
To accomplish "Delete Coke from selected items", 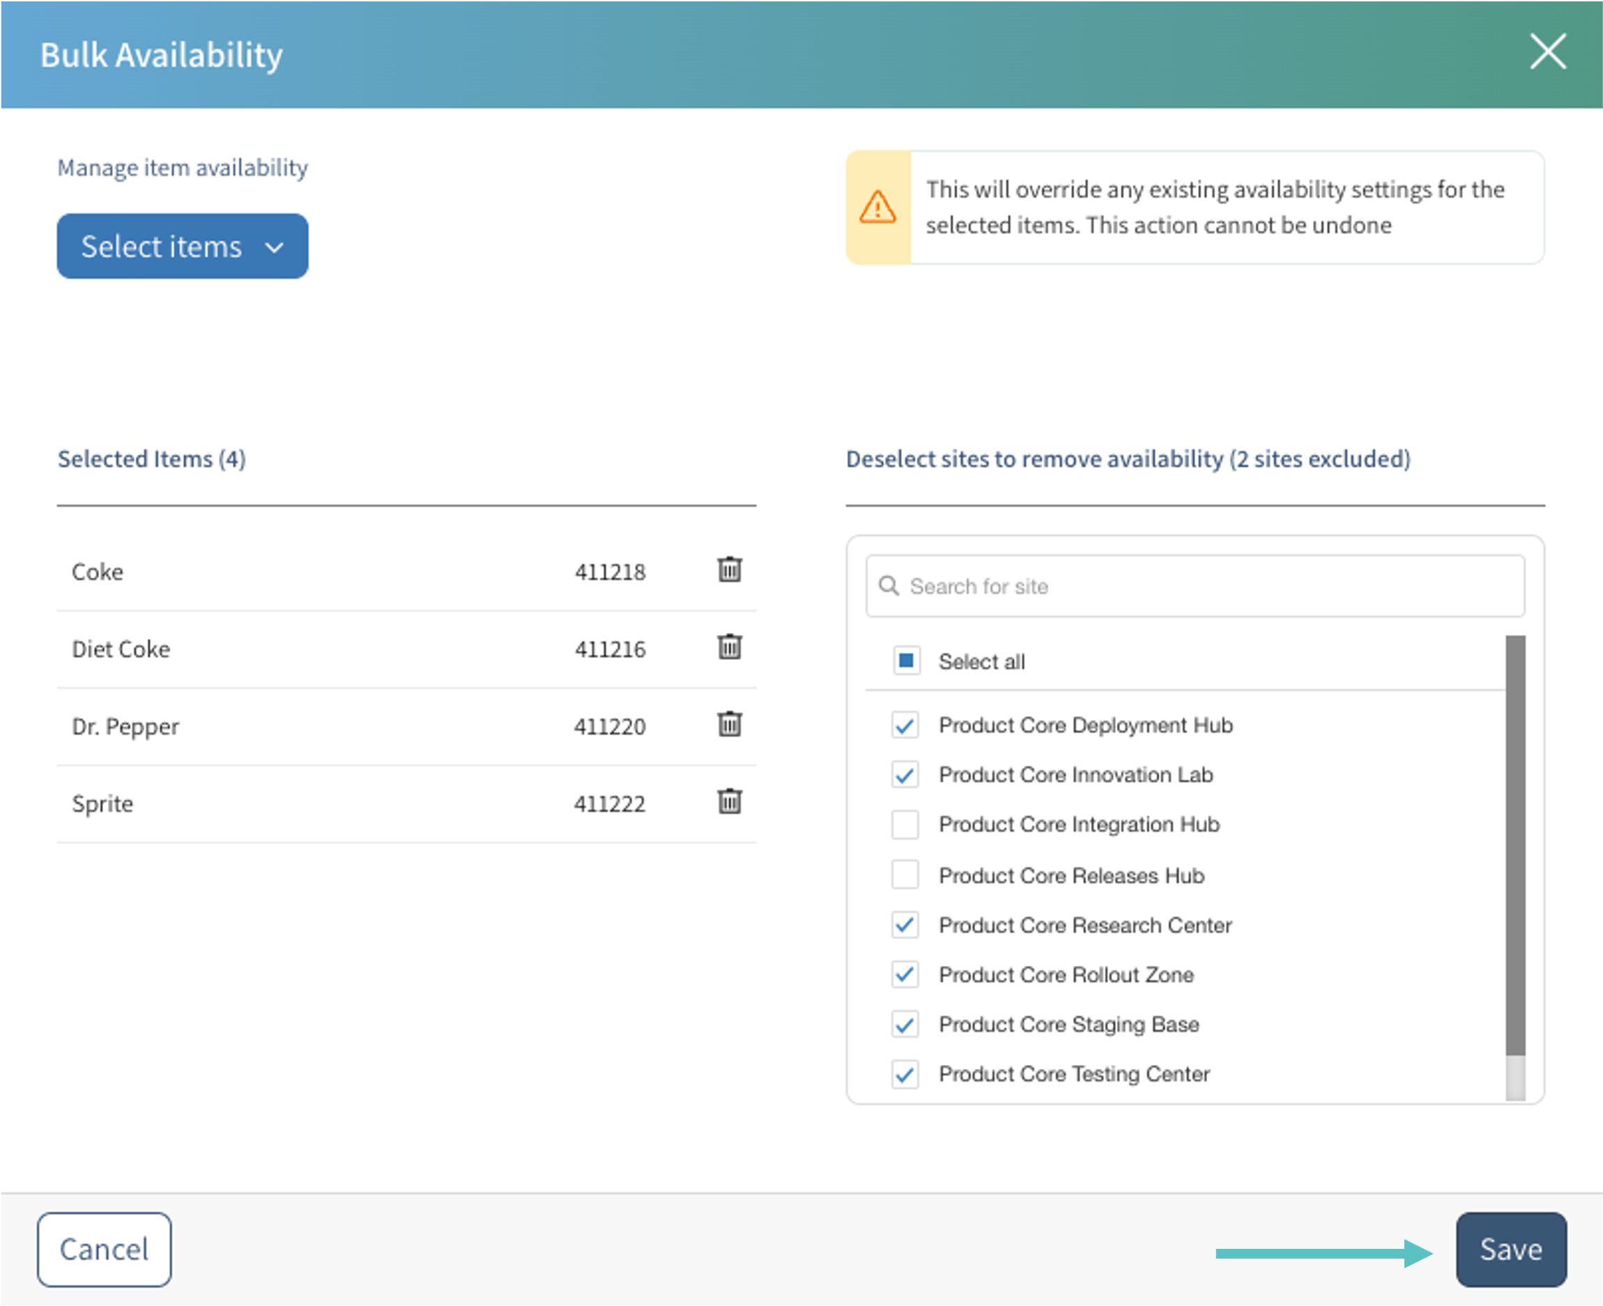I will coord(729,569).
